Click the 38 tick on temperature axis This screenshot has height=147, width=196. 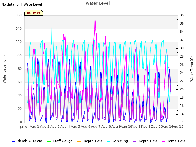point(182,15)
